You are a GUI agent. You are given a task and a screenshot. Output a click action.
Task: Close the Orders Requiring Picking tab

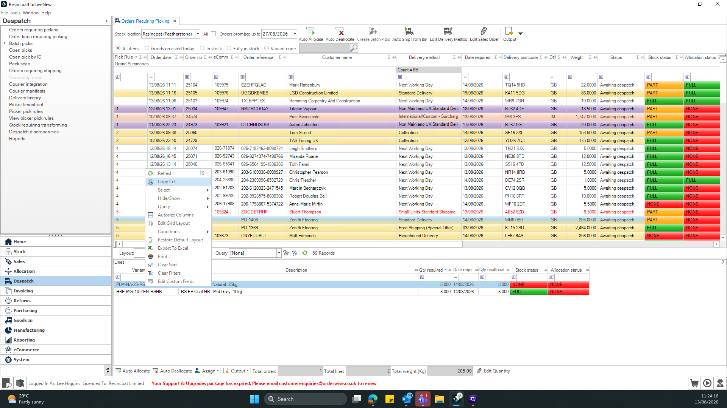point(175,21)
